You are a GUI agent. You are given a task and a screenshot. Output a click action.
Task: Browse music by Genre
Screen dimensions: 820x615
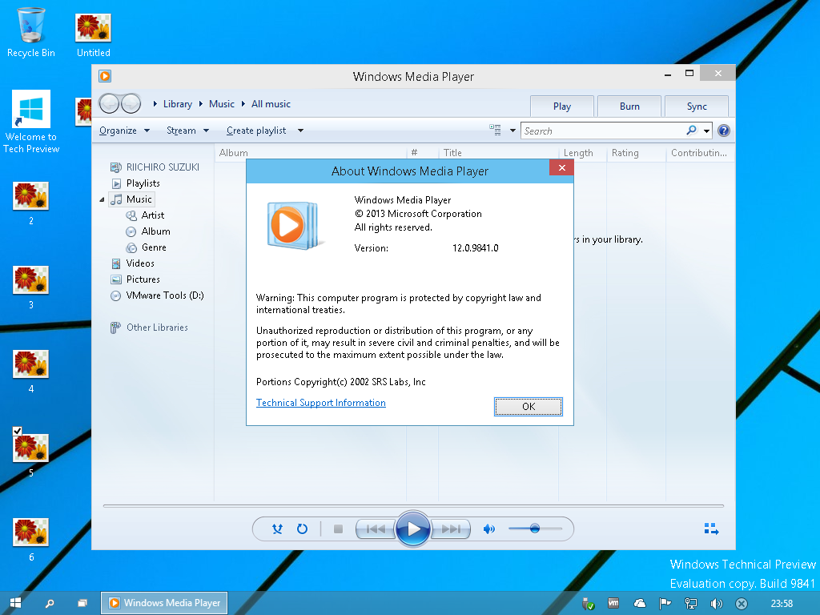pos(147,247)
